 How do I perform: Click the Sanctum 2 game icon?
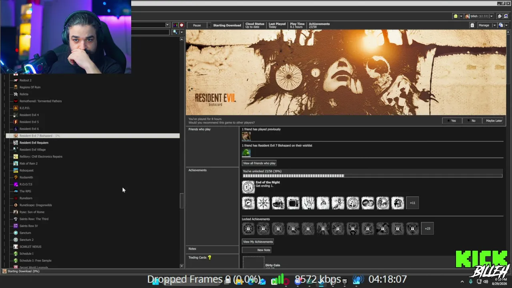[16, 240]
